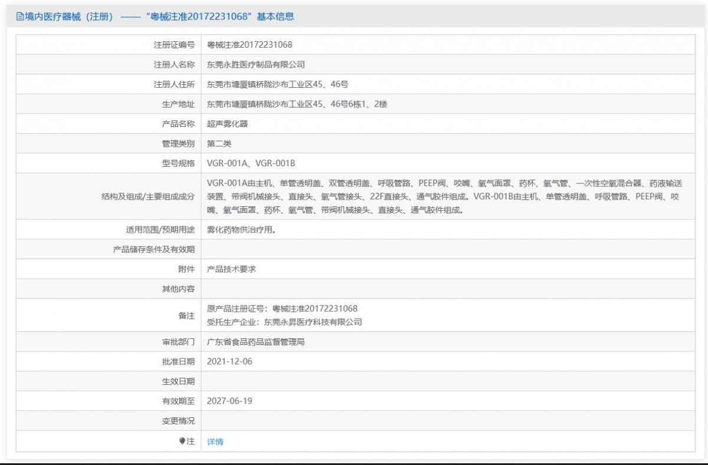The height and width of the screenshot is (465, 708).
Task: Click the 变更情况 row label
Action: [x=178, y=421]
